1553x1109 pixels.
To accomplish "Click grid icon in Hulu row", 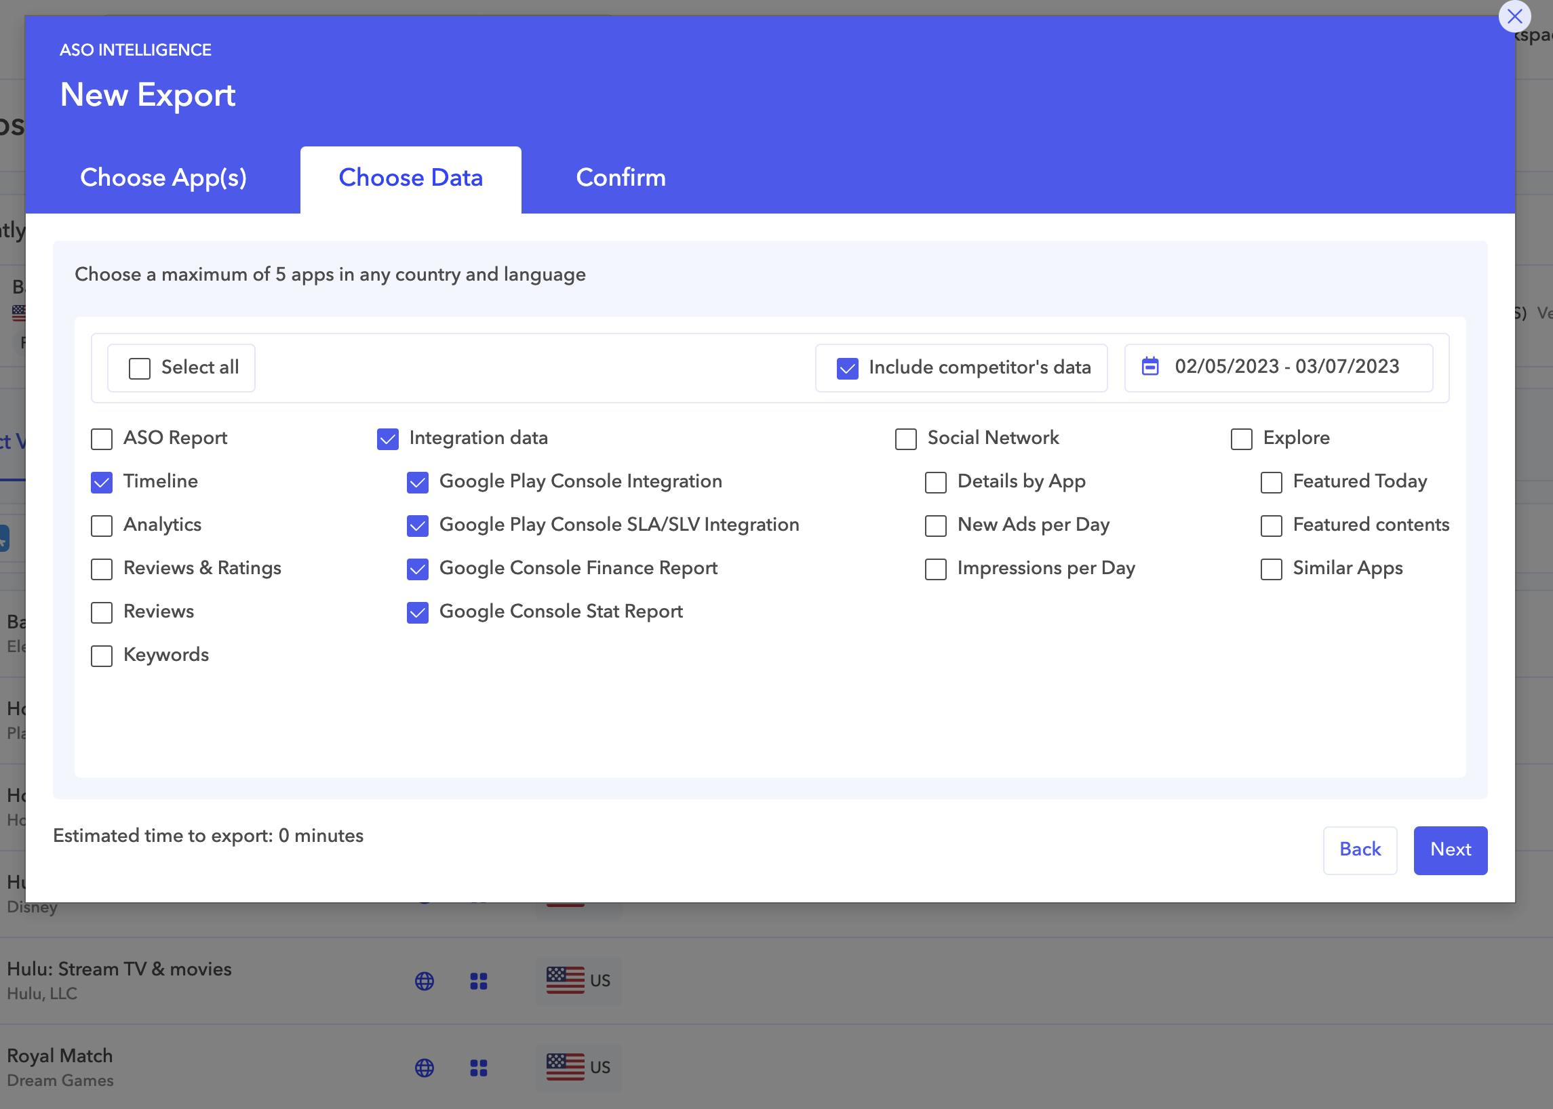I will coord(478,982).
